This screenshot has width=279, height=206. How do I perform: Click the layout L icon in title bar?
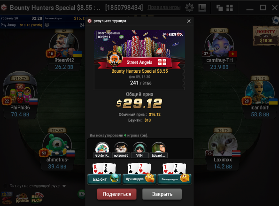(x=202, y=8)
